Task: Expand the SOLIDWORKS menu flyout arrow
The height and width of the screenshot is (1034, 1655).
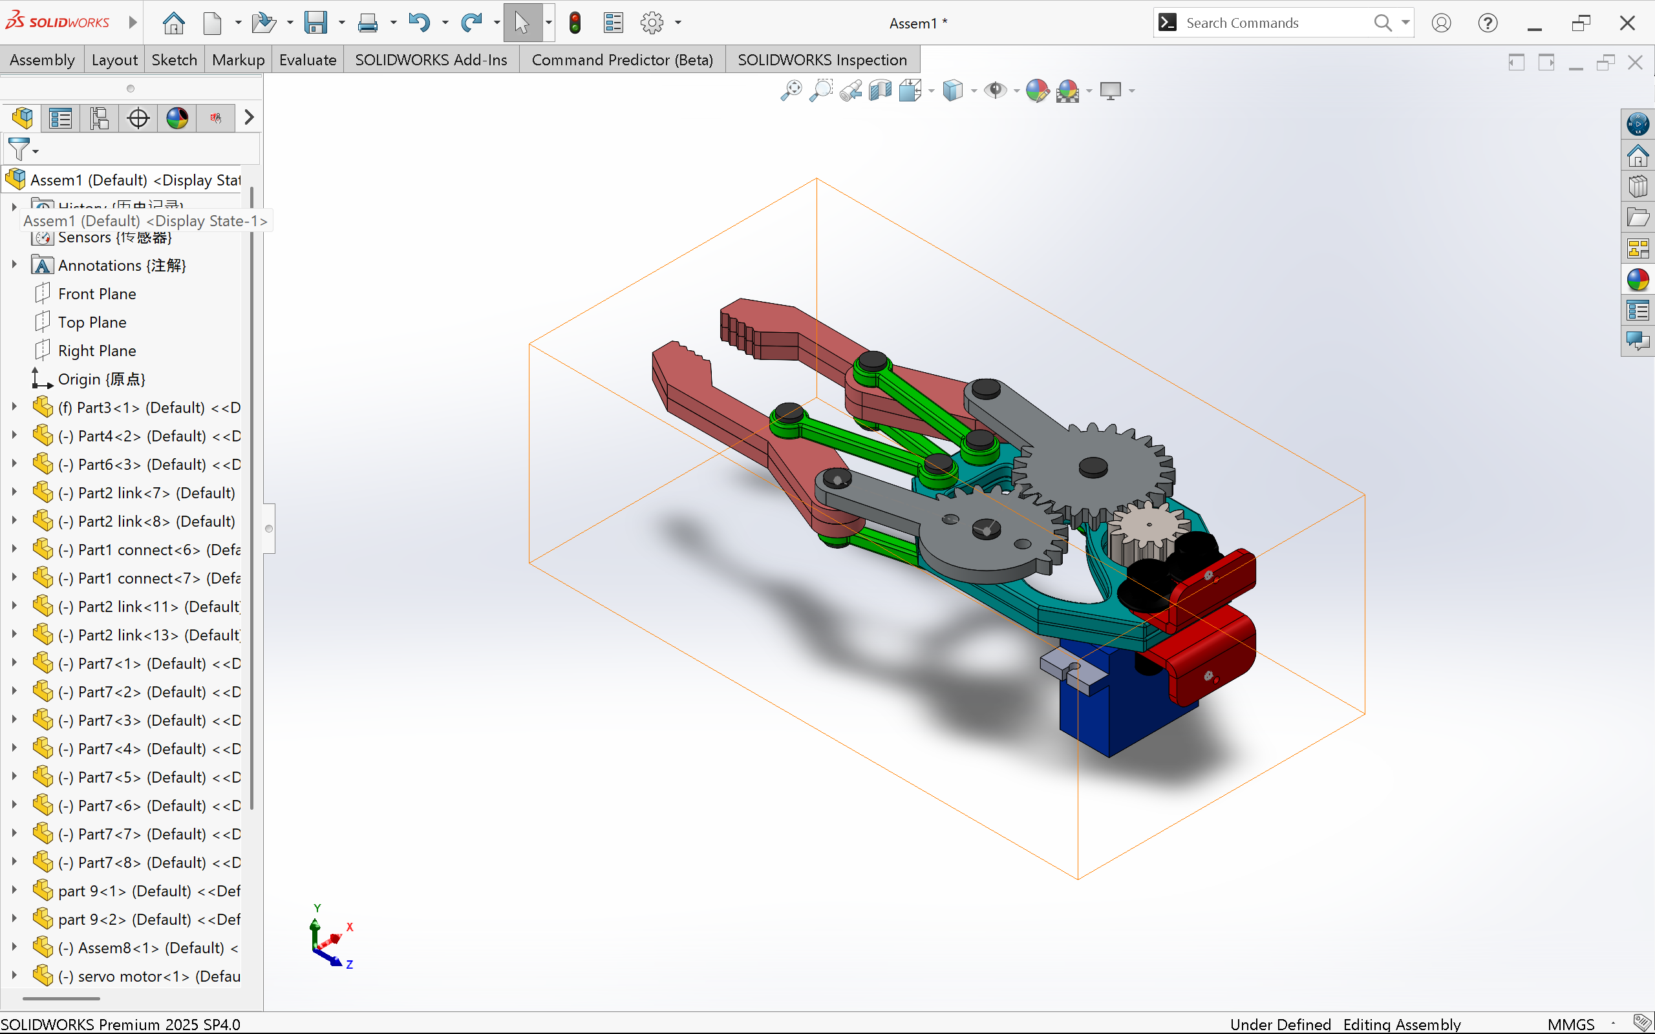Action: [133, 23]
